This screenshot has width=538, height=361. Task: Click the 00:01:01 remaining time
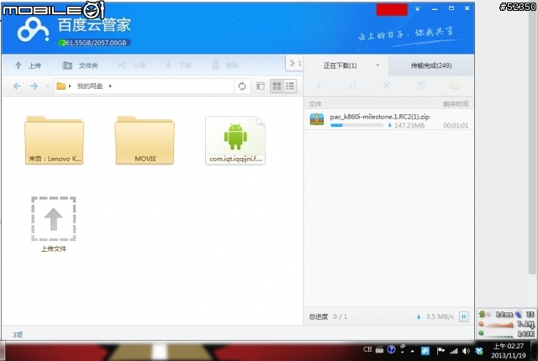point(456,125)
